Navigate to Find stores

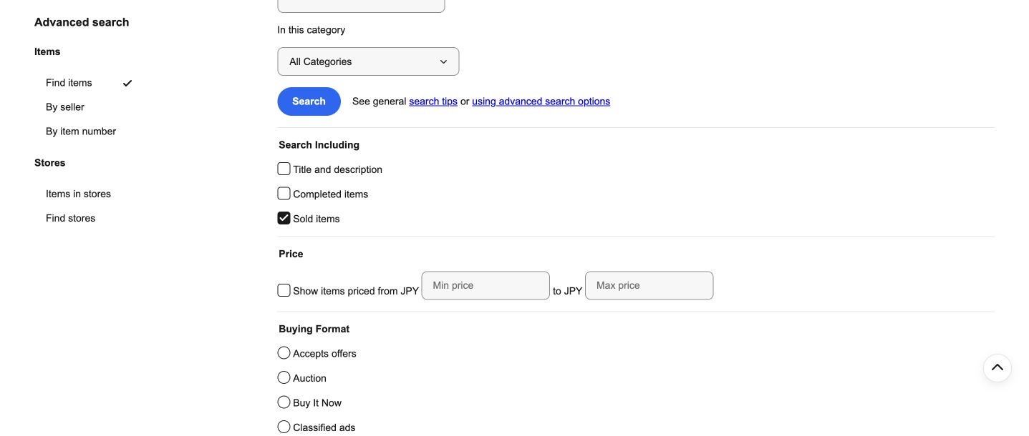70,218
